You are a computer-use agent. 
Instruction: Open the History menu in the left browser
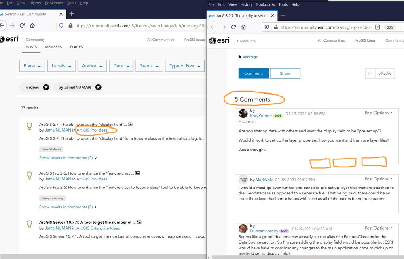click(35, 3)
